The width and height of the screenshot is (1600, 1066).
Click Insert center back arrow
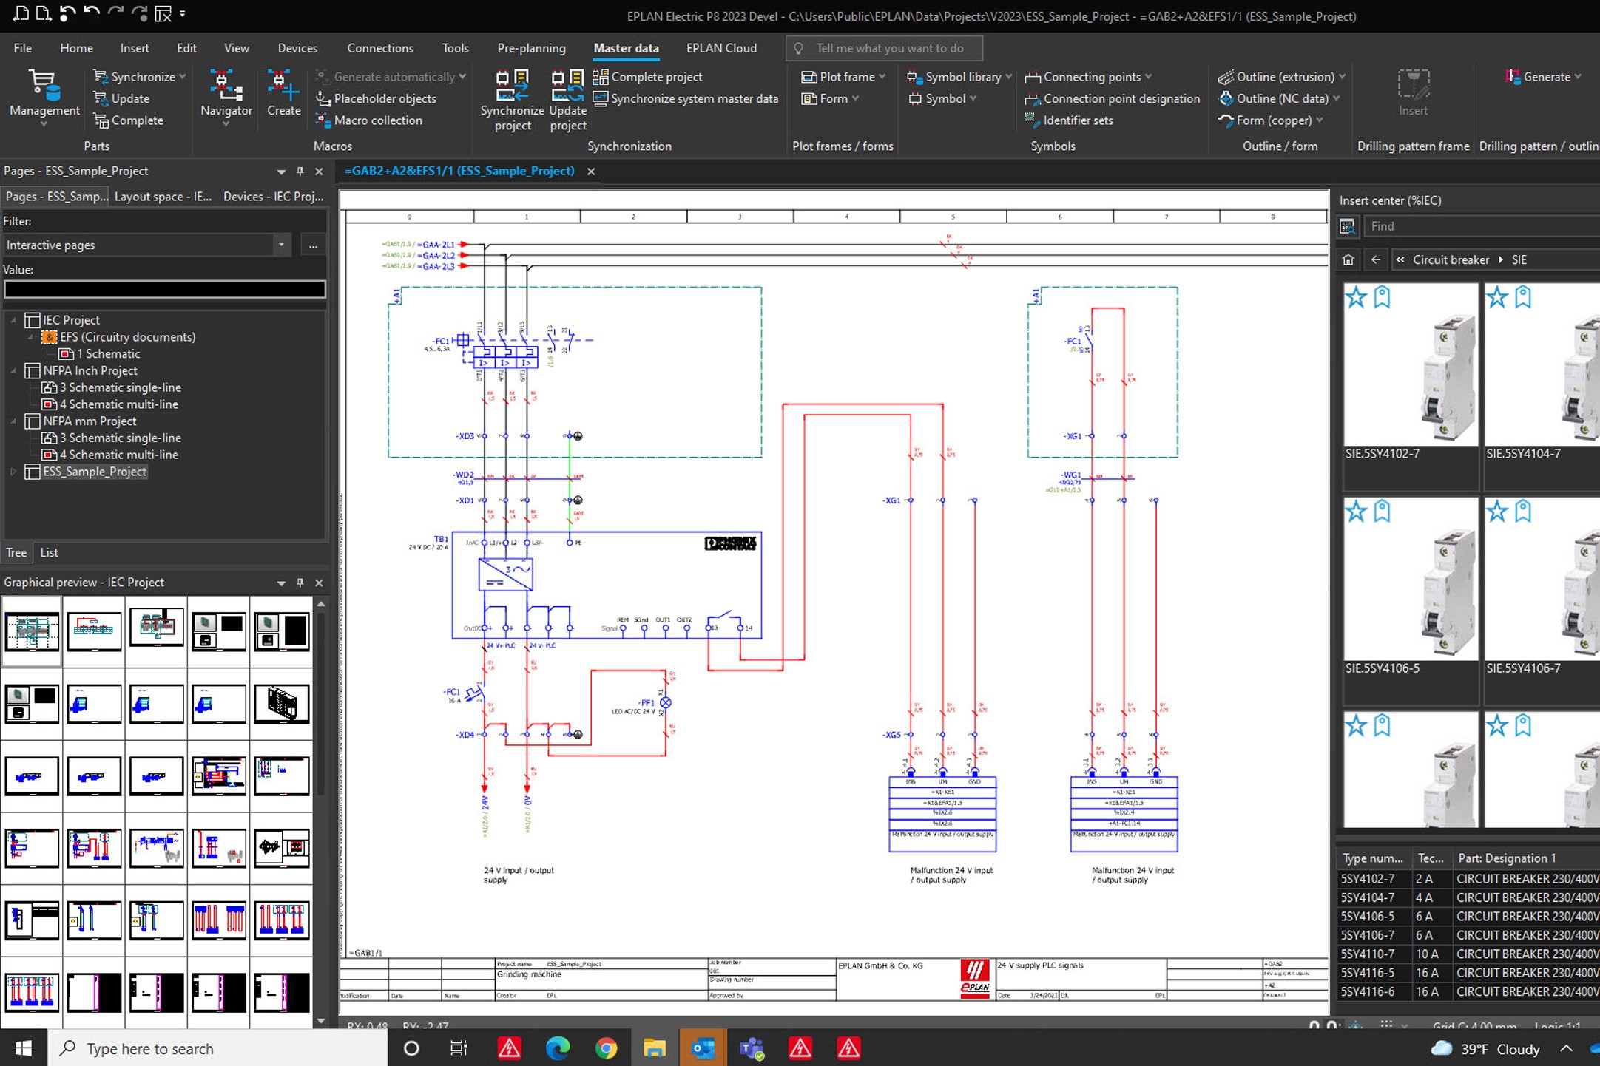[x=1375, y=259]
